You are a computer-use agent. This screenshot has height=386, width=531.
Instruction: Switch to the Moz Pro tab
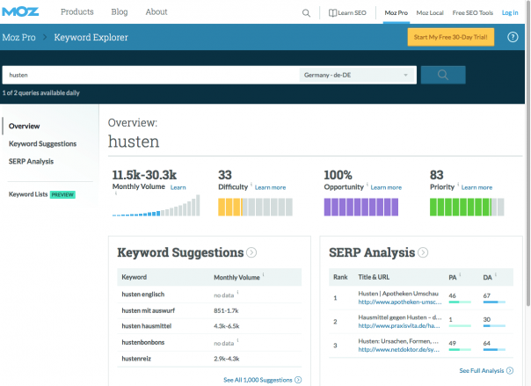[396, 13]
